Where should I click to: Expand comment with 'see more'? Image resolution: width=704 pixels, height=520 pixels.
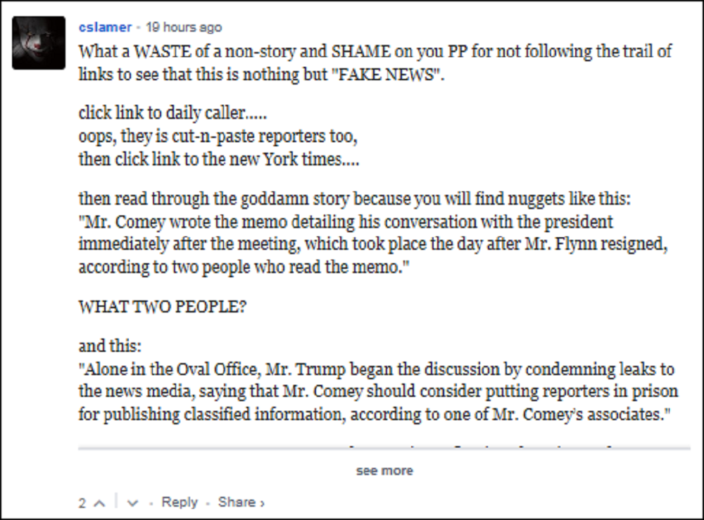pyautogui.click(x=384, y=471)
